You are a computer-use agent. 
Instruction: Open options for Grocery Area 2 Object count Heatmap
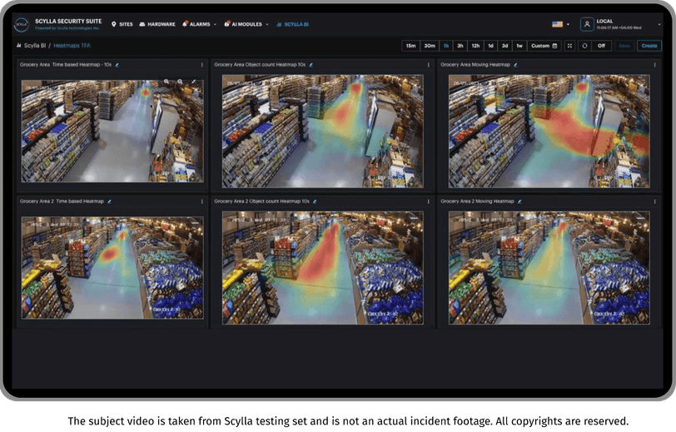click(x=428, y=201)
